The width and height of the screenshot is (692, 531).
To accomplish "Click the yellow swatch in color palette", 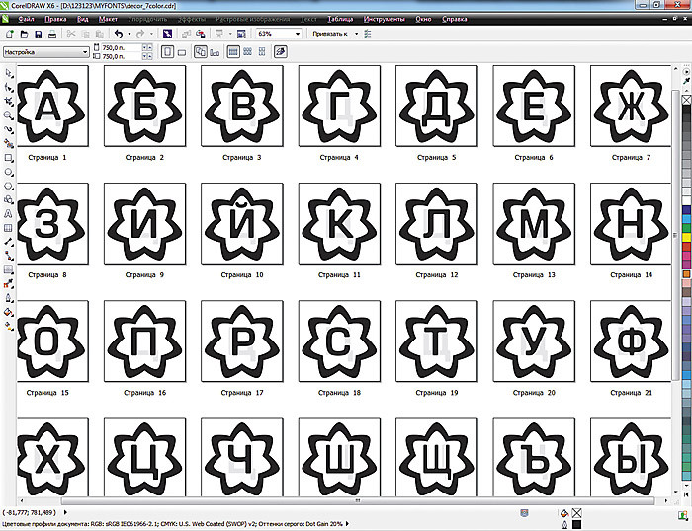I will 687,238.
